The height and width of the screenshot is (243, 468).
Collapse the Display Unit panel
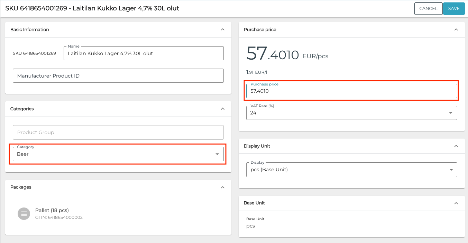point(456,146)
